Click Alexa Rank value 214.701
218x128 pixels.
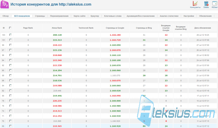tap(57, 75)
